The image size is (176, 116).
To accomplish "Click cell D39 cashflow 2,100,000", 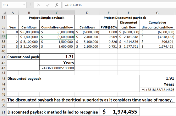I will (87, 46).
